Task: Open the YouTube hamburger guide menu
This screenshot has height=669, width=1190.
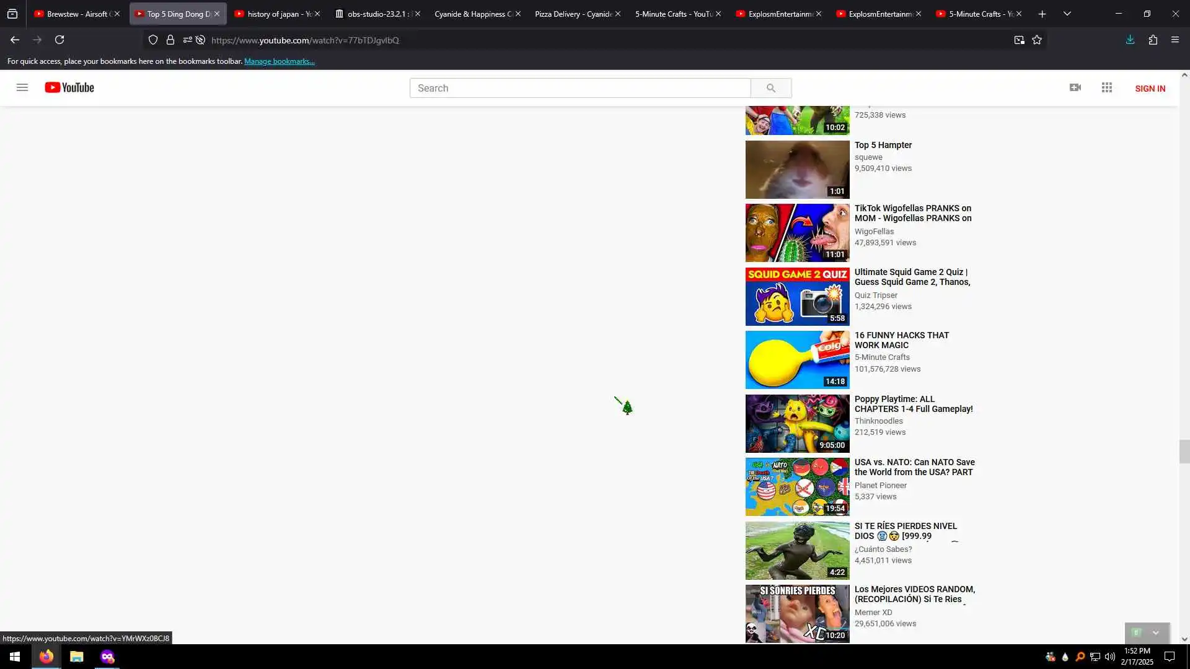Action: pos(22,87)
